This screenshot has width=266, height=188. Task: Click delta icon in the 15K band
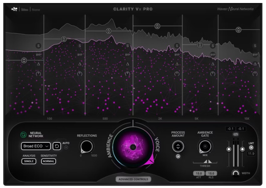[255, 64]
